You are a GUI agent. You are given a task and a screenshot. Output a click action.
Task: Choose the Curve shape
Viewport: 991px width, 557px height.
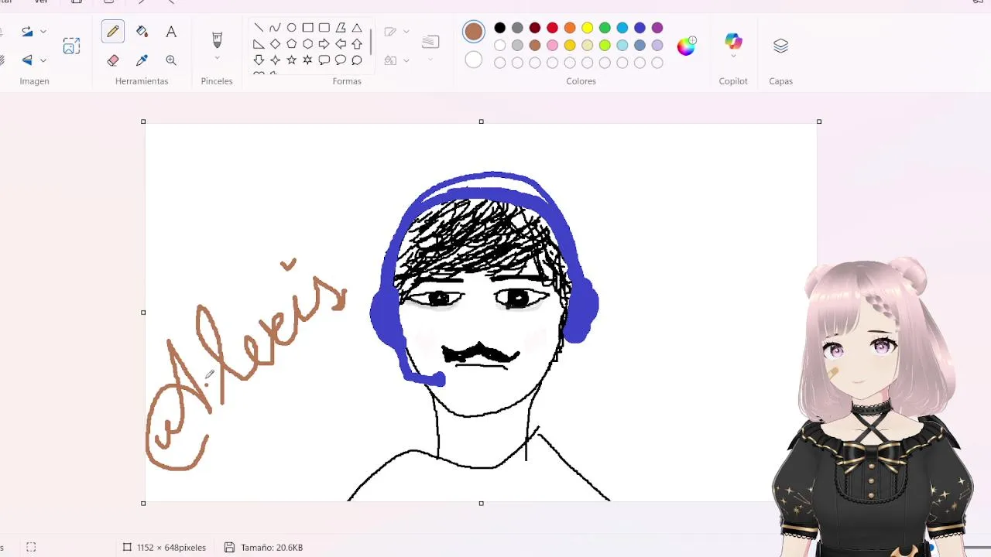(x=275, y=28)
